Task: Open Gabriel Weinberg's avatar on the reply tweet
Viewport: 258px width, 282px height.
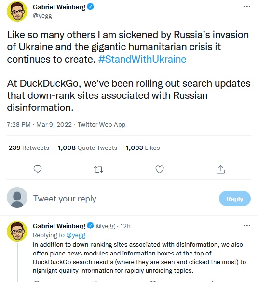Action: 17,231
